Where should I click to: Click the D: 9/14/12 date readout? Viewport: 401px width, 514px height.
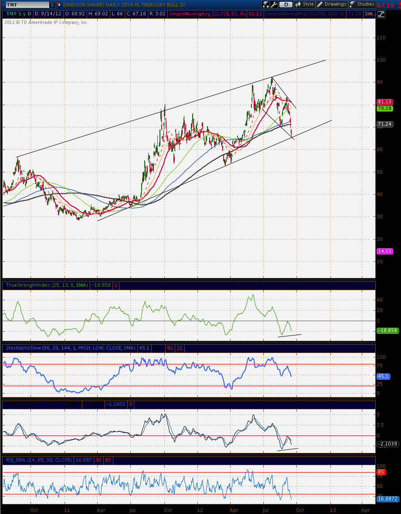(48, 14)
